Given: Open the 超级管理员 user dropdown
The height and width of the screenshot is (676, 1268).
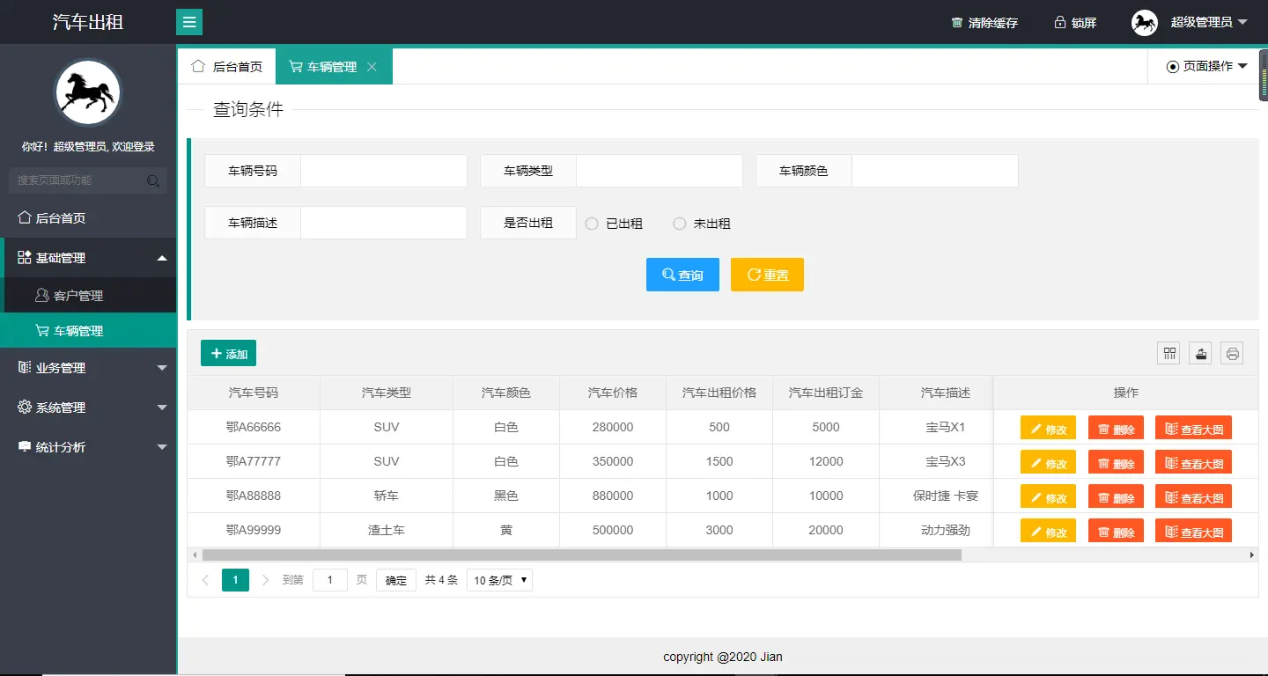Looking at the screenshot, I should [x=1208, y=22].
